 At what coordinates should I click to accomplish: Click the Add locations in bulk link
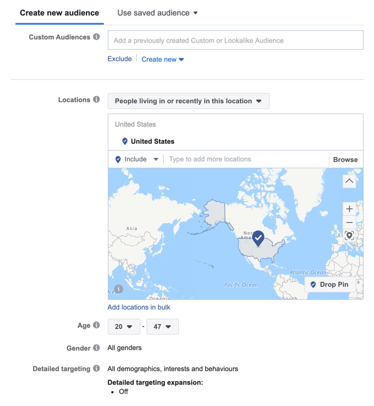139,307
